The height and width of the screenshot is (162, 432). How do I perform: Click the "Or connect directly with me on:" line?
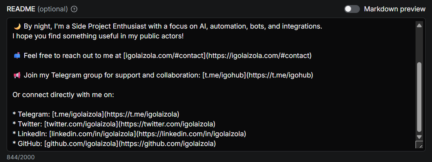pos(63,95)
